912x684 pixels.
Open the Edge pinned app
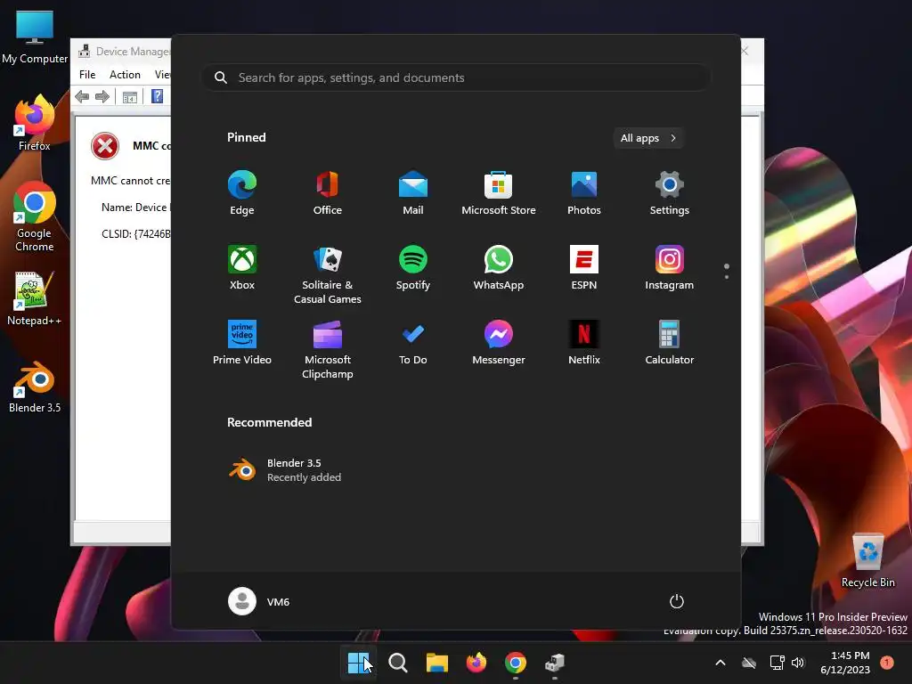tap(242, 193)
